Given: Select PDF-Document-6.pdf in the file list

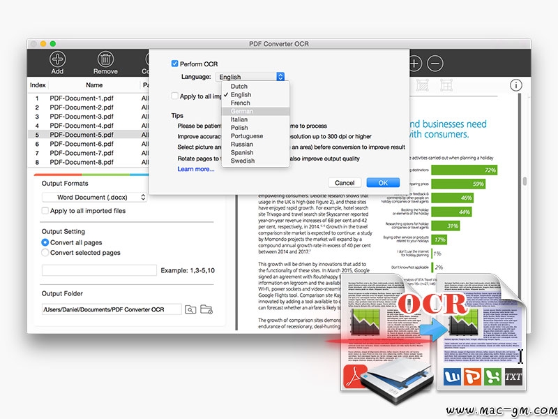Looking at the screenshot, I should pyautogui.click(x=89, y=144).
